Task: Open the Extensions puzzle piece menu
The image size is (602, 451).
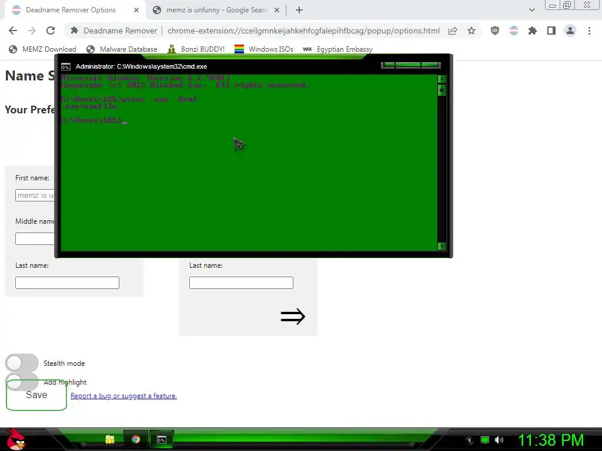Action: (533, 31)
